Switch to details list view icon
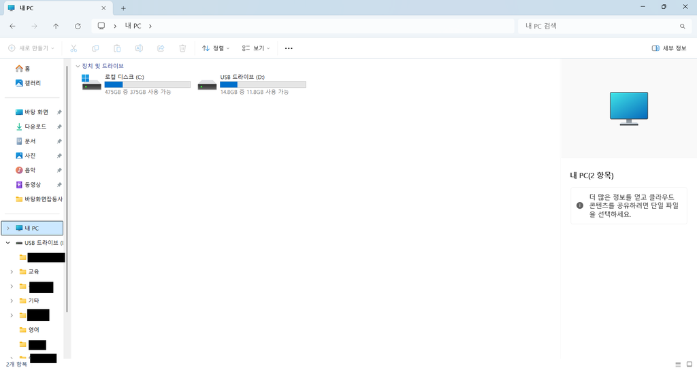 point(678,365)
